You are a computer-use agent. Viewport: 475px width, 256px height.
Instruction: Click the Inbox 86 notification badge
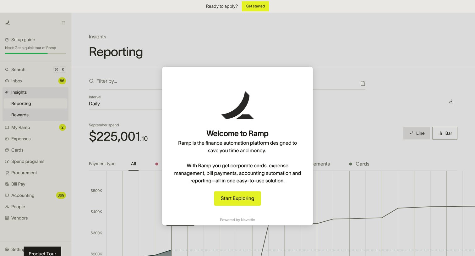pyautogui.click(x=62, y=81)
